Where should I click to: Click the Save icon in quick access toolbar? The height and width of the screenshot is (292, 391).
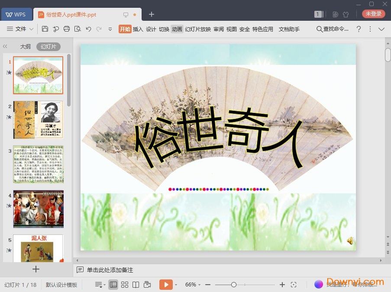pos(45,29)
